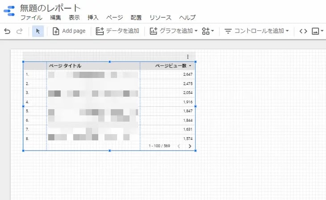Open the table's three-dot options menu
Image resolution: width=326 pixels, height=200 pixels.
coord(188,57)
